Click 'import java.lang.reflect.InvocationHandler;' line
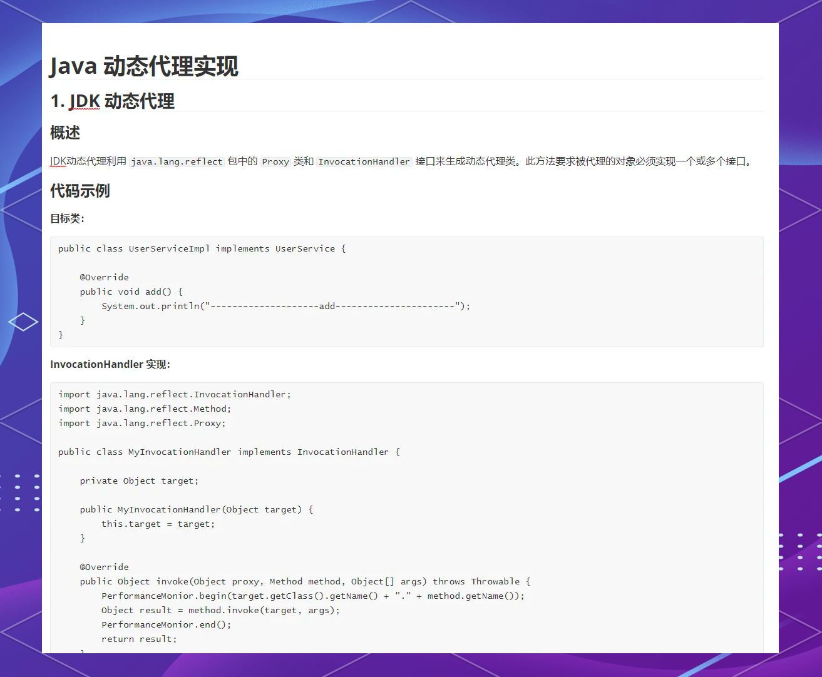The image size is (822, 677). click(x=175, y=394)
